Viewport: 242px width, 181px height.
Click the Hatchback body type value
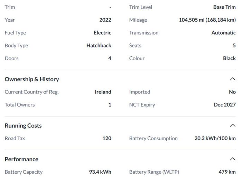(x=99, y=46)
